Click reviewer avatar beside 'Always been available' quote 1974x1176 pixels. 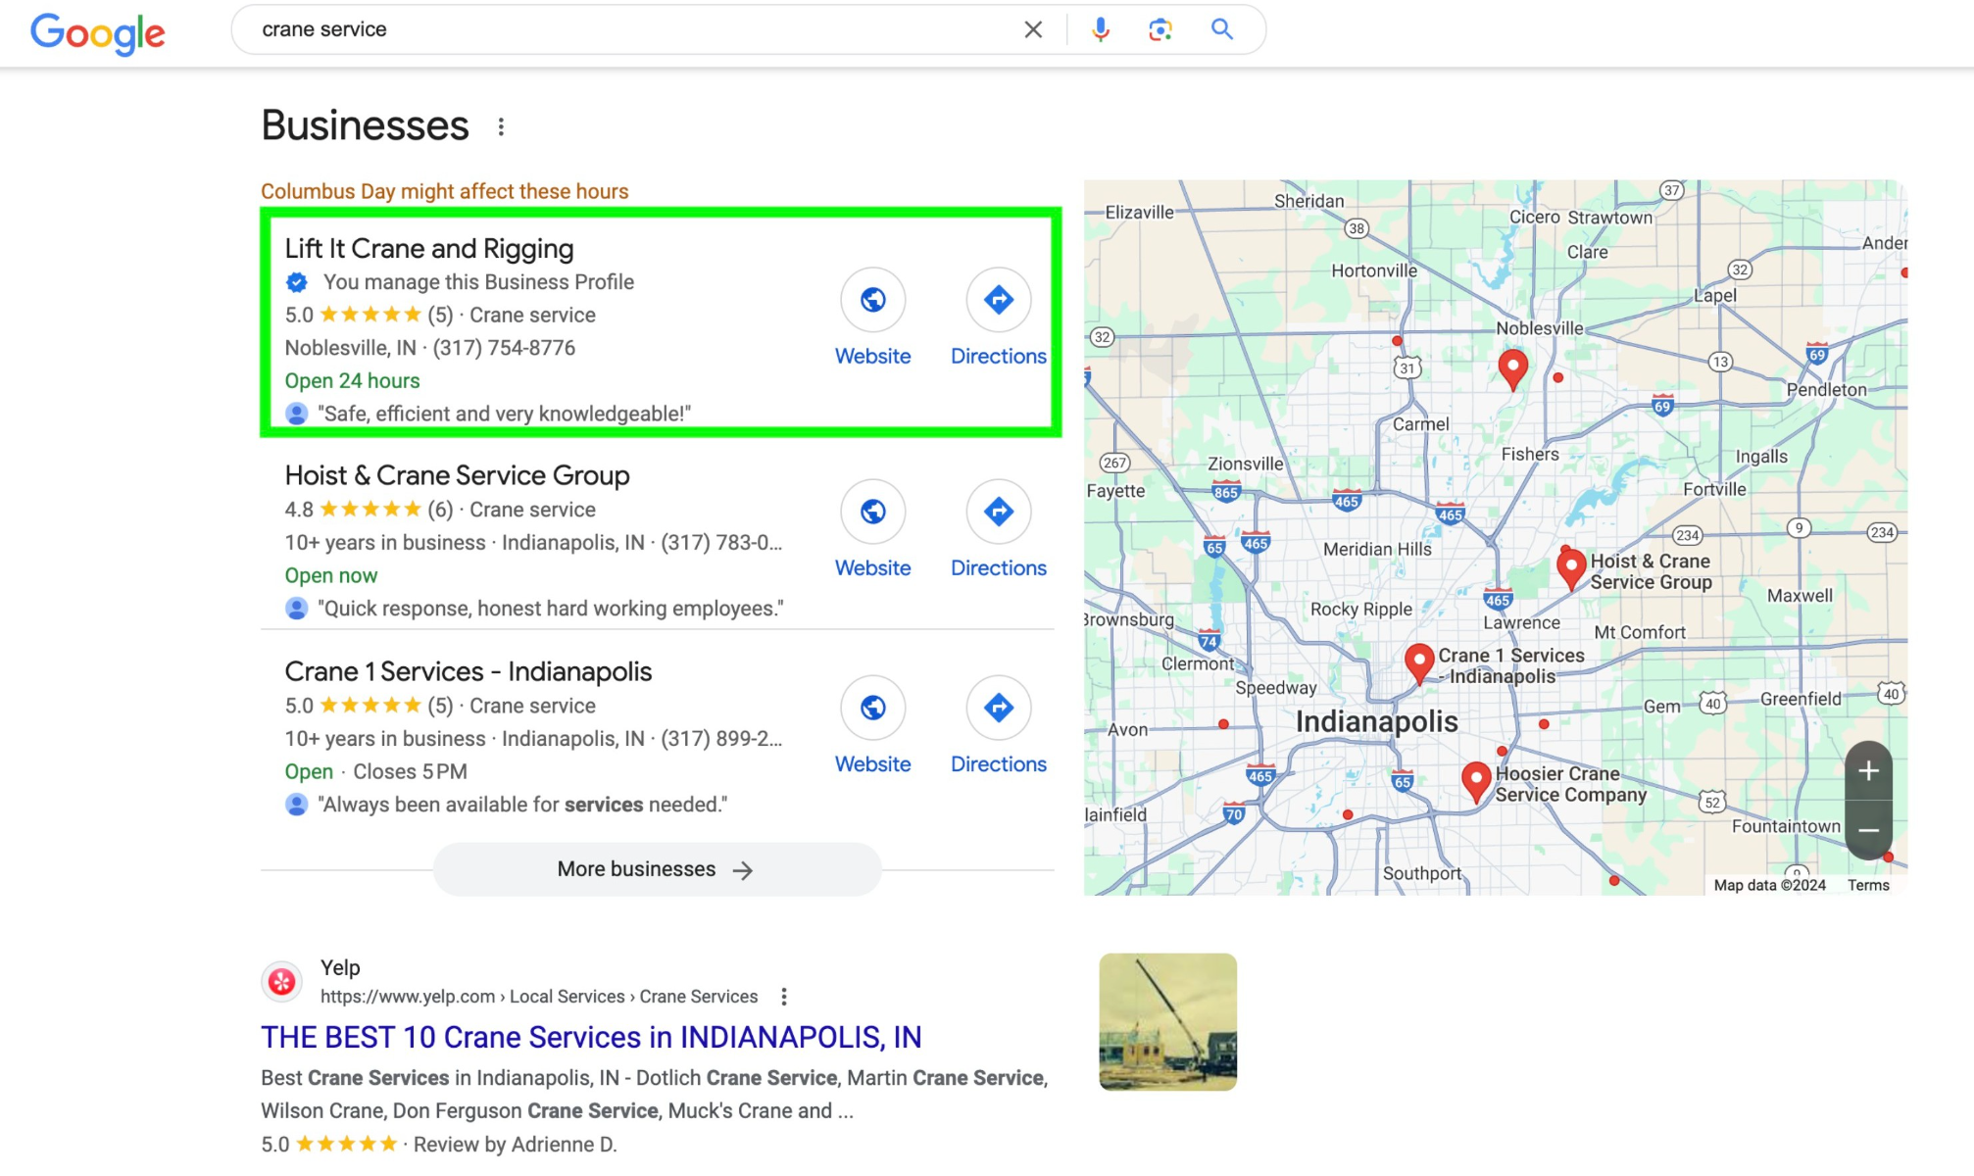[296, 805]
